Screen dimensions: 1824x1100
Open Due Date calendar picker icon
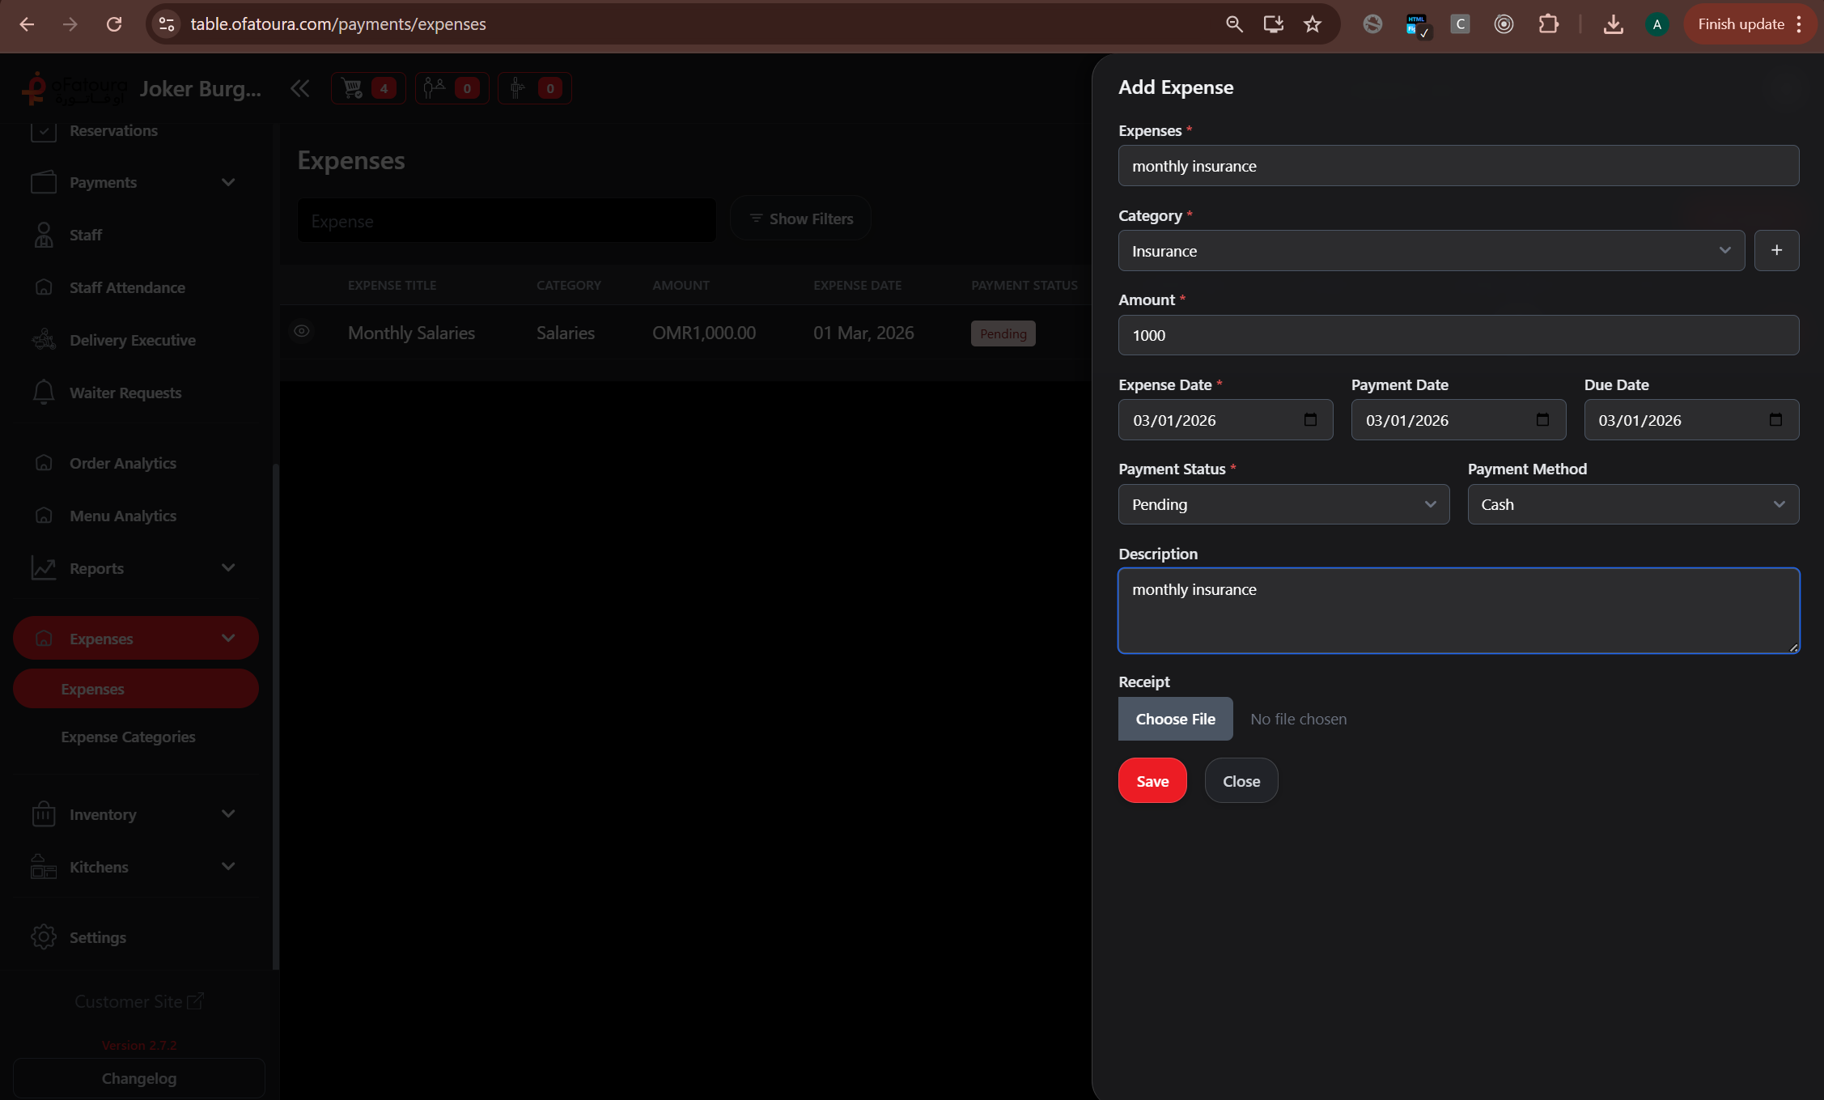click(1775, 419)
